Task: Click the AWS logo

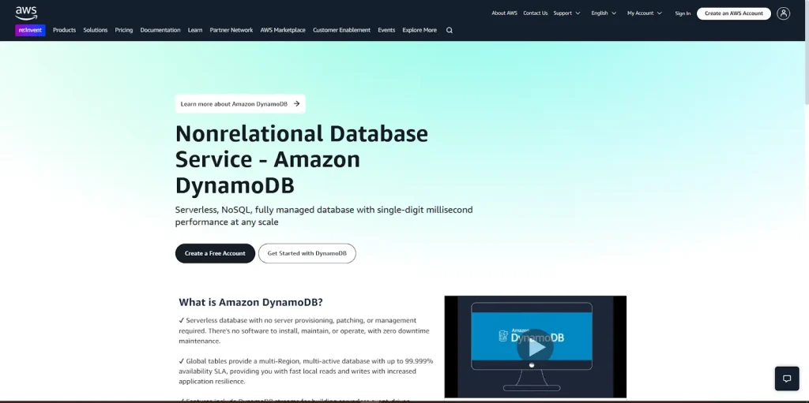Action: coord(26,13)
